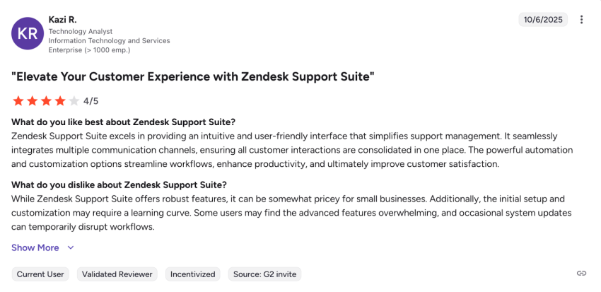The height and width of the screenshot is (292, 601).
Task: Click the Source: G2 invite tag
Action: [x=264, y=274]
